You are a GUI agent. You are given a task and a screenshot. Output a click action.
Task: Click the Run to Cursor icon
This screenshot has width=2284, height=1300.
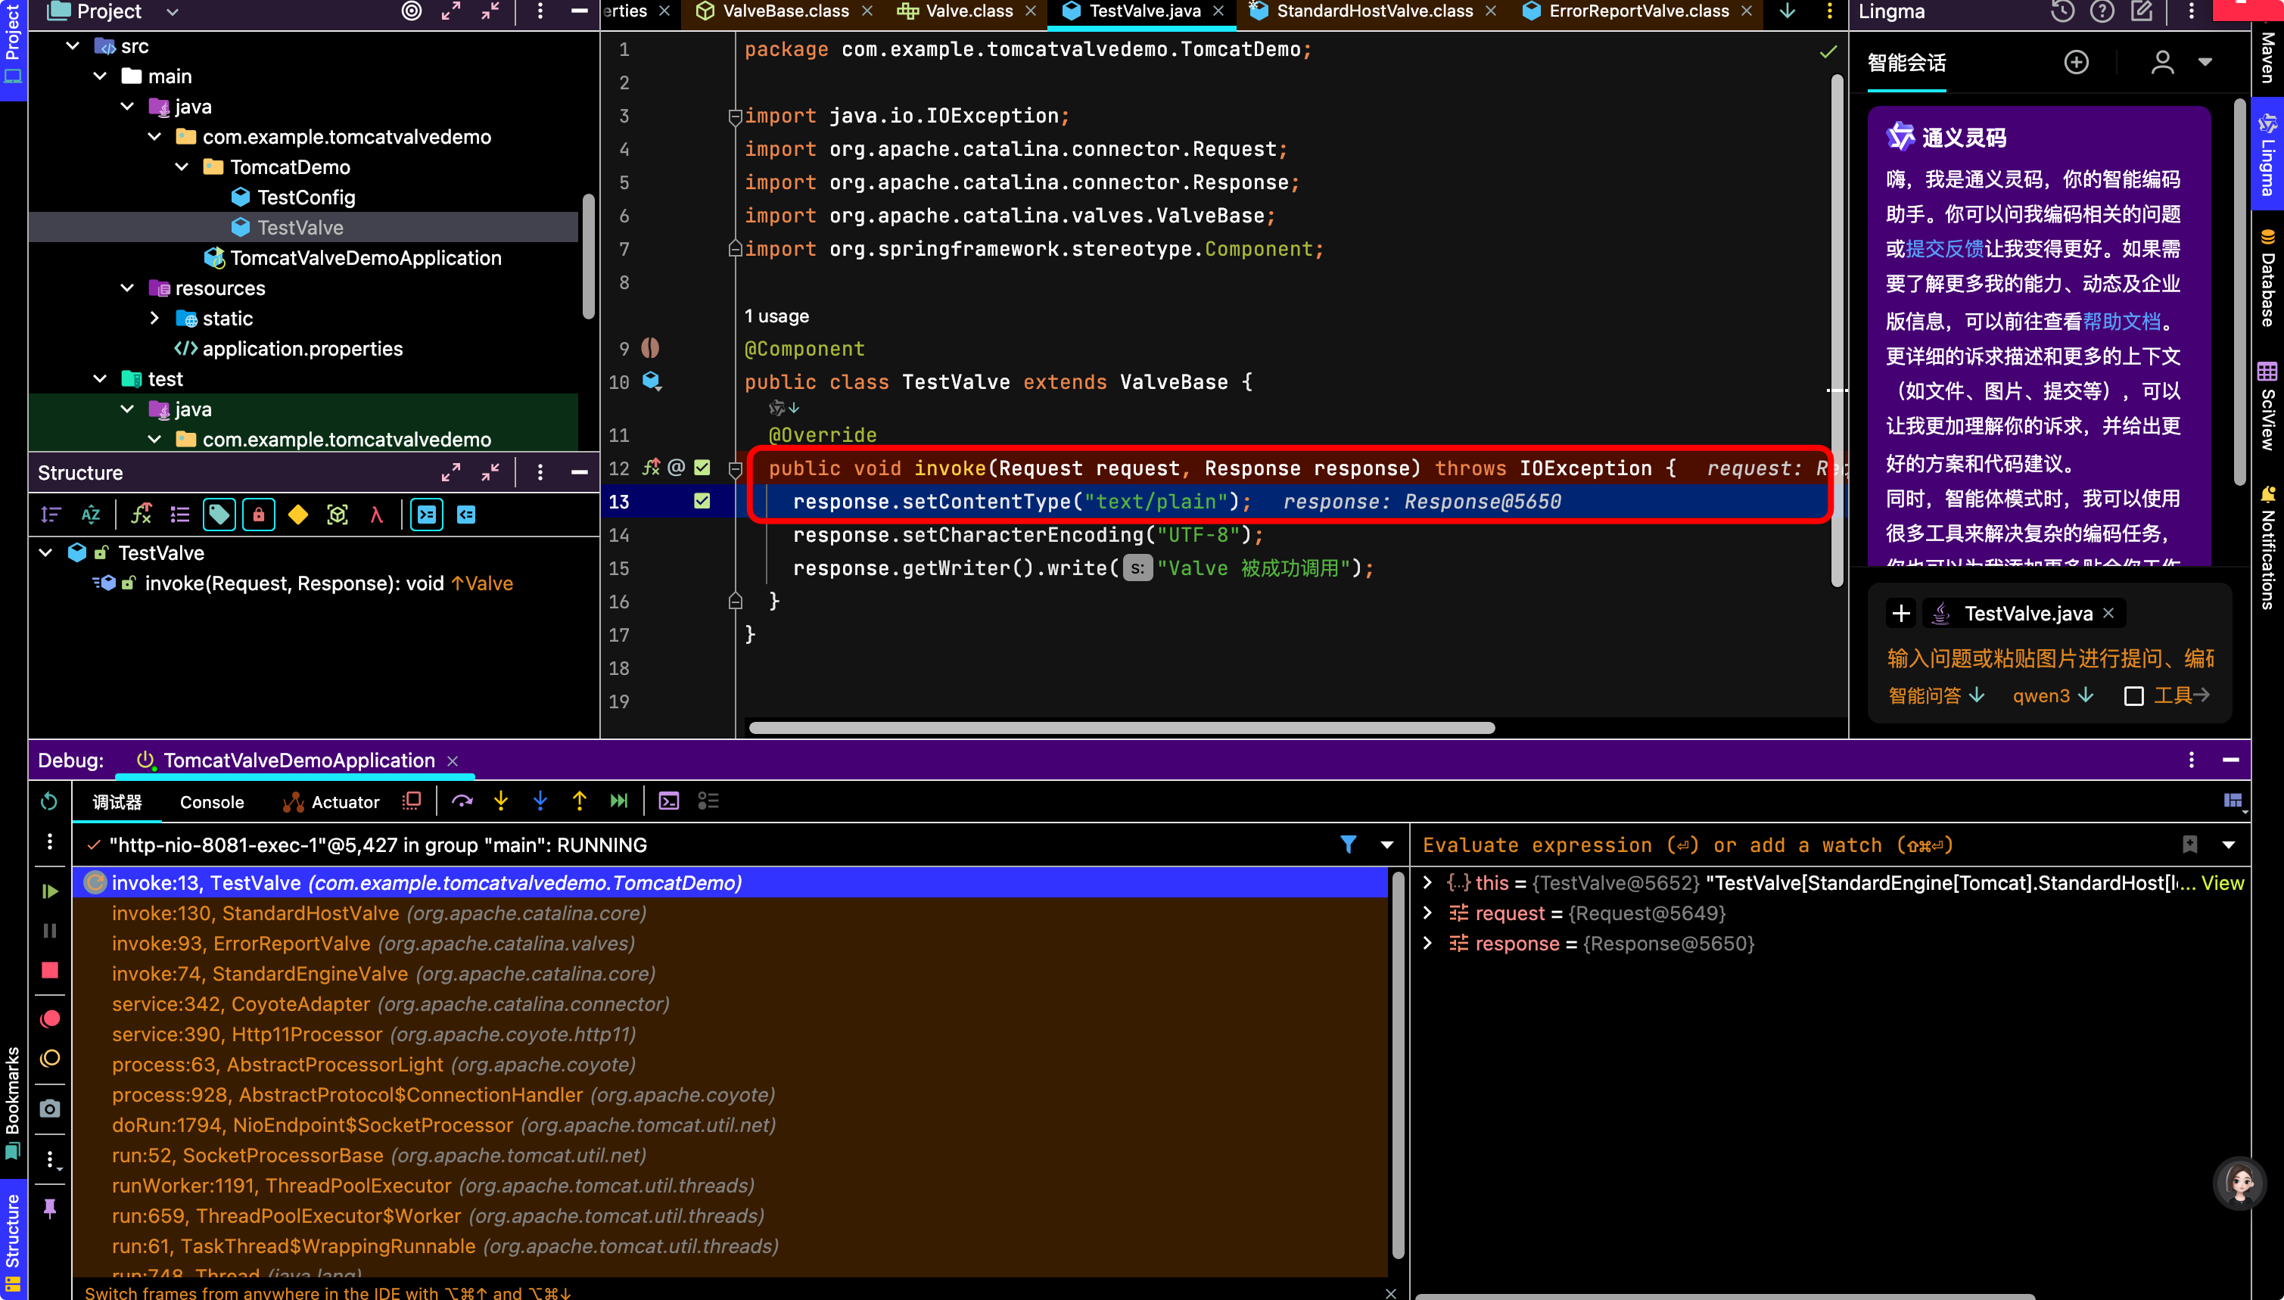click(x=619, y=801)
